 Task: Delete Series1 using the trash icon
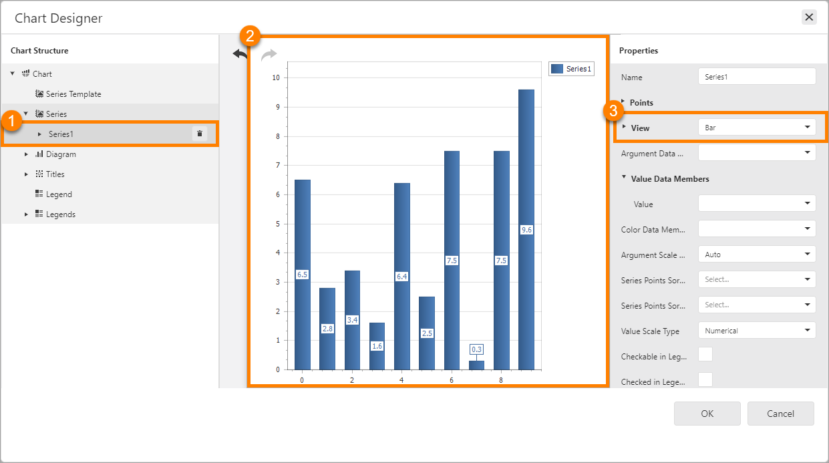point(199,134)
